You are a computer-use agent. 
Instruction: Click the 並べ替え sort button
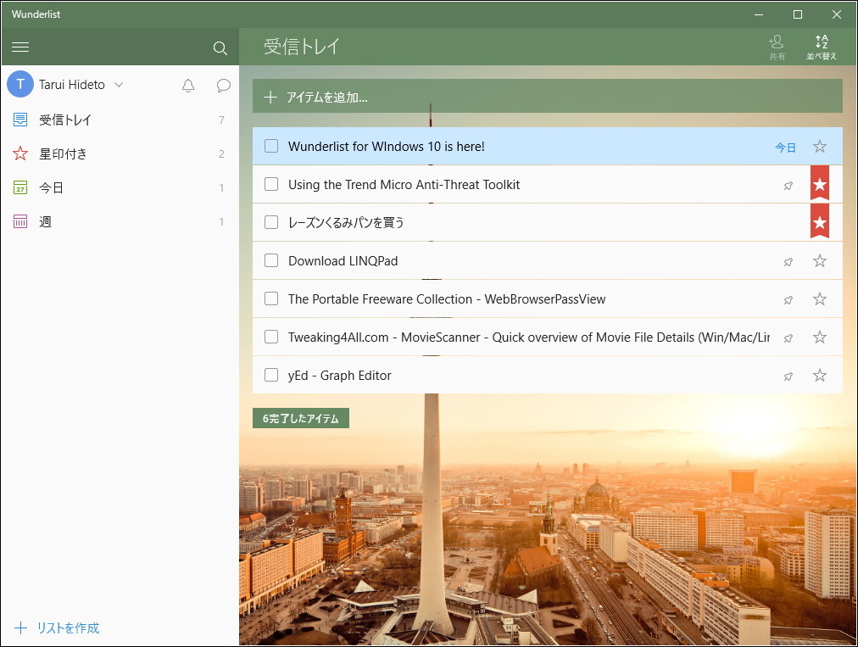[822, 47]
